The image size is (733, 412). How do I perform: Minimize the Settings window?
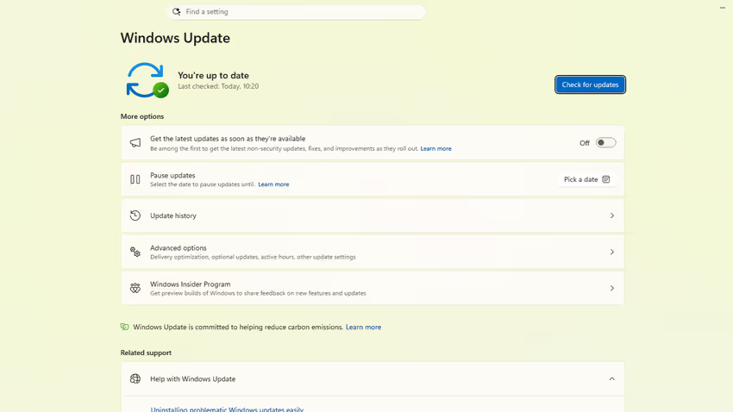(x=723, y=8)
